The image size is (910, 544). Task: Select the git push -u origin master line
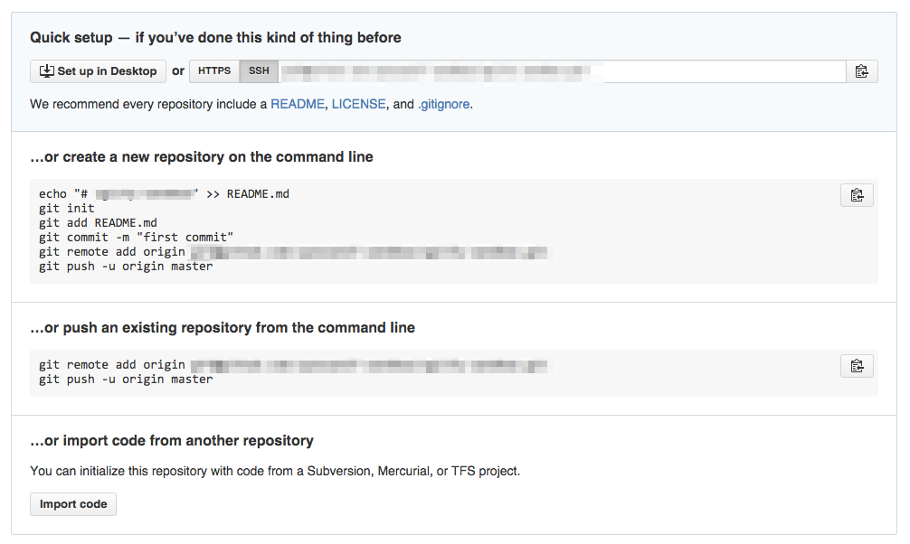pos(113,266)
